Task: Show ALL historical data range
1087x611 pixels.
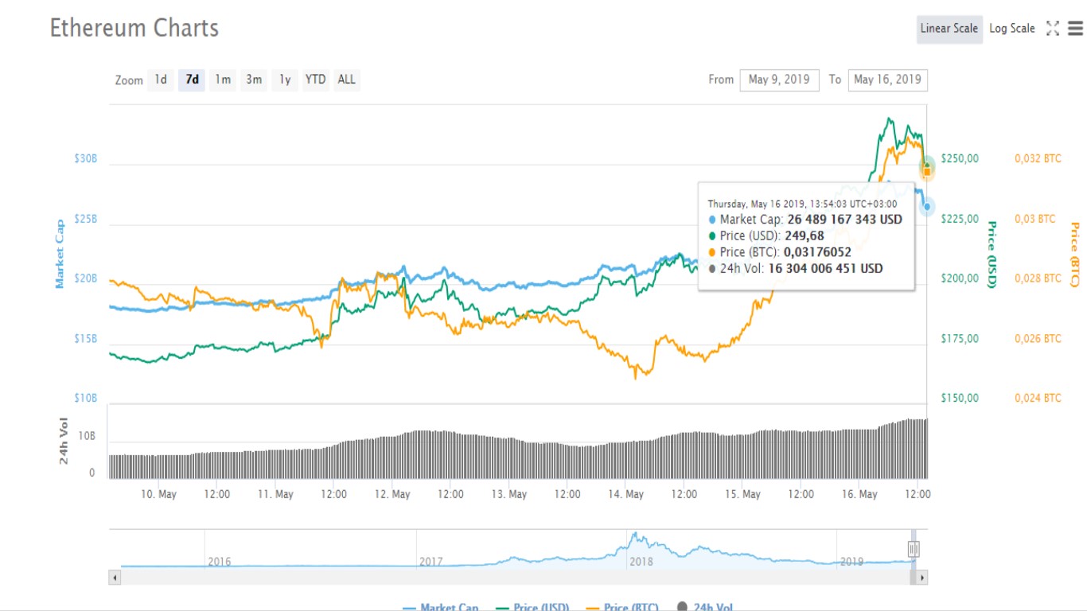Action: tap(346, 80)
